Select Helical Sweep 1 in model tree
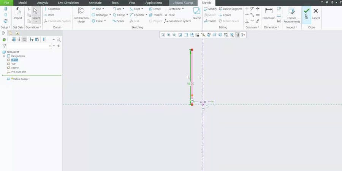Image resolution: width=342 pixels, height=171 pixels. [x=21, y=79]
